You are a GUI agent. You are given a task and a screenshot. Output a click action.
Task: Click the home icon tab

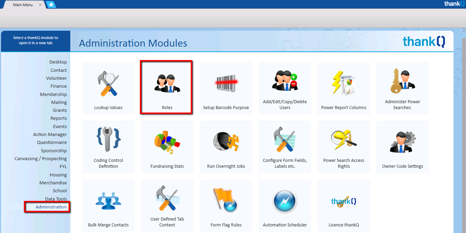(x=51, y=4)
